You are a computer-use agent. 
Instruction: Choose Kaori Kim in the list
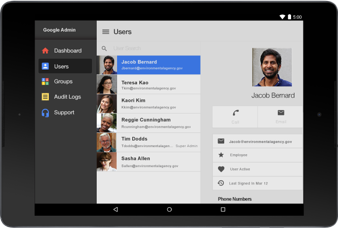148,104
